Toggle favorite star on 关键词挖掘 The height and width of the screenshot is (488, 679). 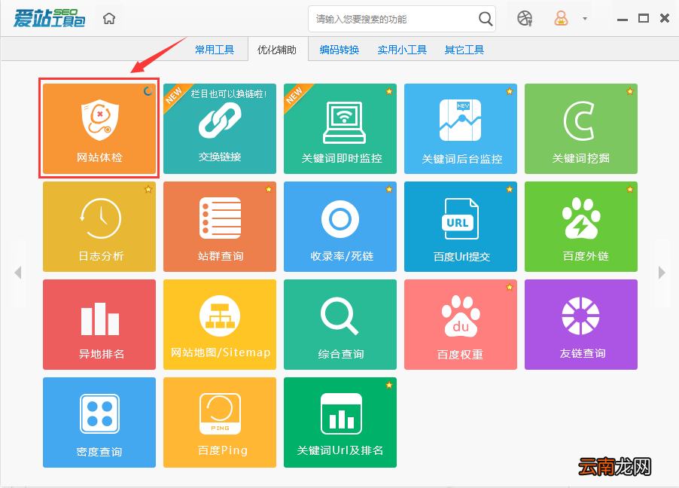tap(629, 91)
